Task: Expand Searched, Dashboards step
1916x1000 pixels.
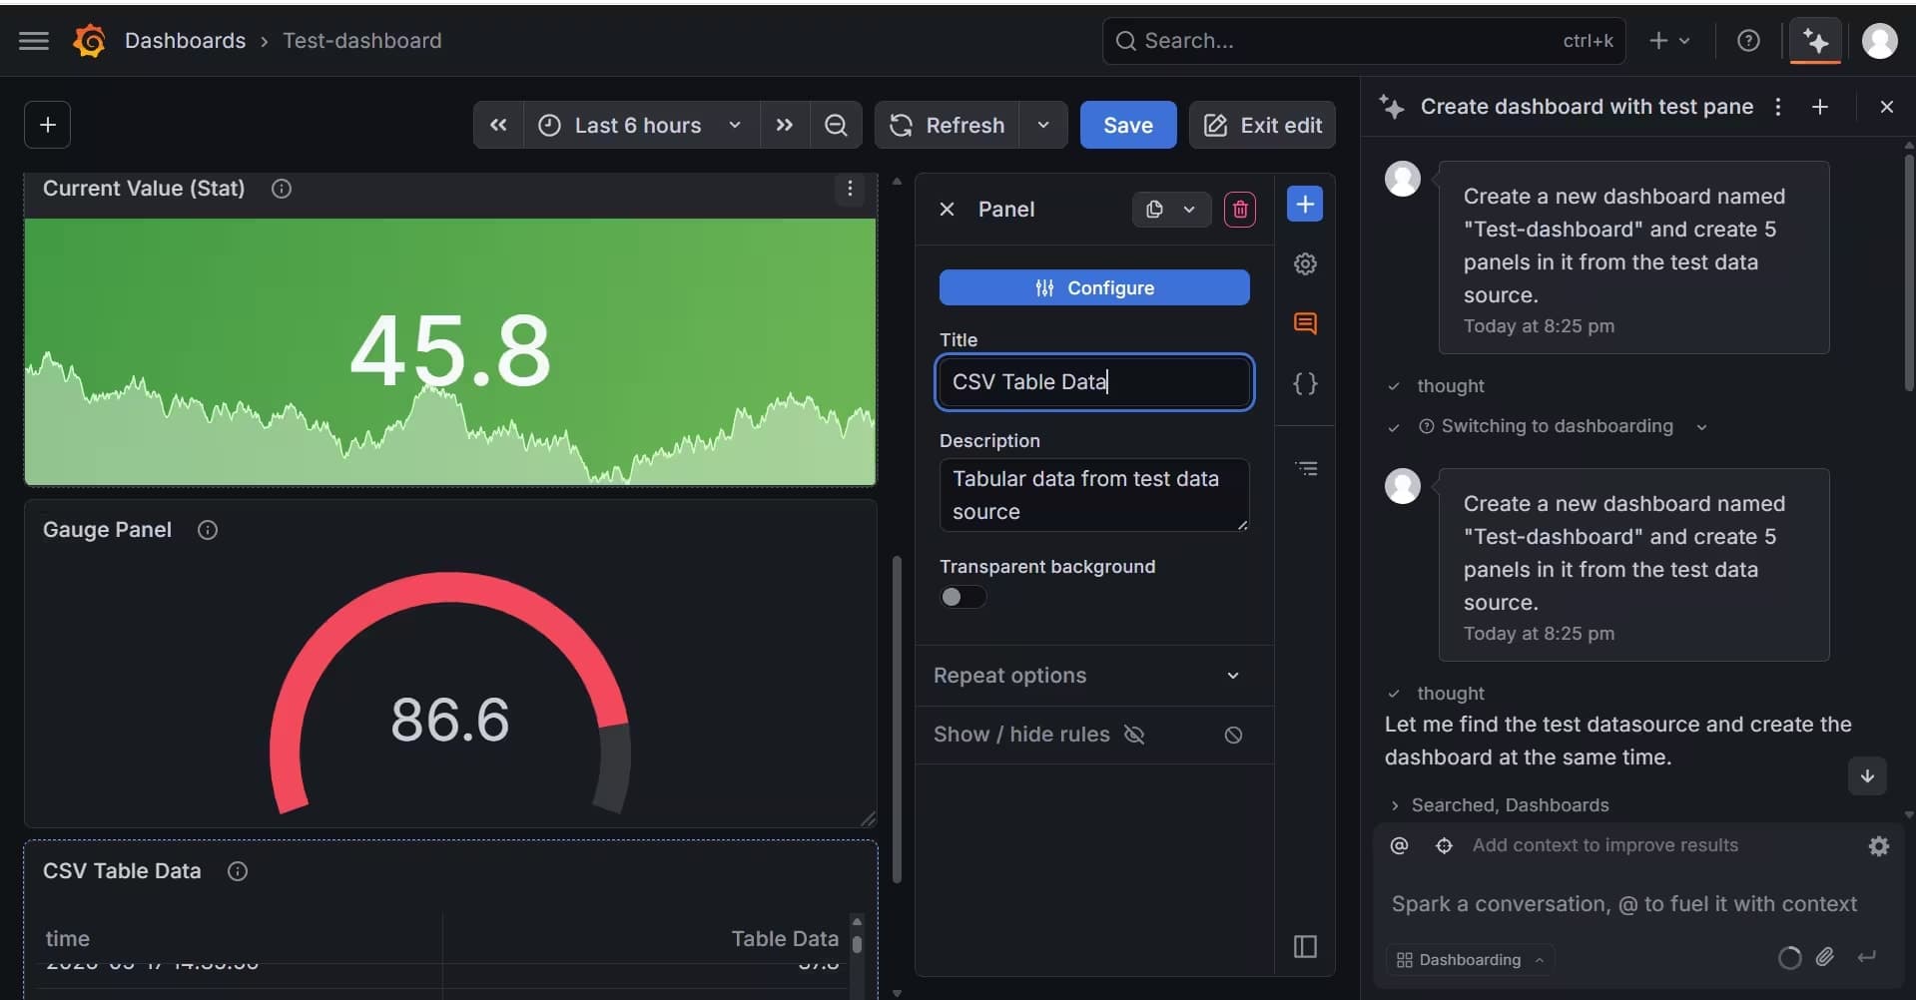Action: coord(1499,805)
